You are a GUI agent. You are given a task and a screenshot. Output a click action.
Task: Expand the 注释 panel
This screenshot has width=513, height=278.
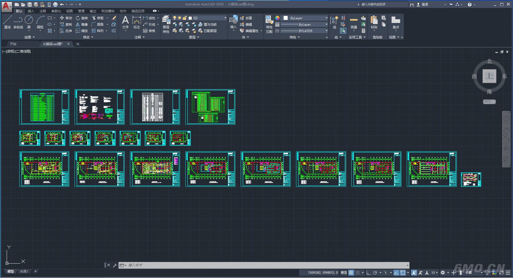pos(139,37)
